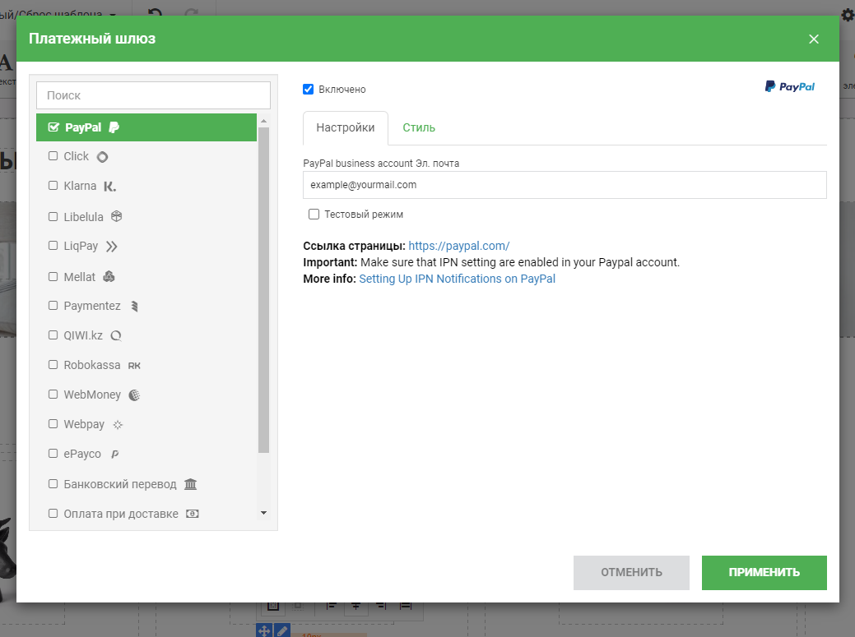Click the bank building icon for Банковский перевод
The image size is (855, 637).
pyautogui.click(x=190, y=484)
